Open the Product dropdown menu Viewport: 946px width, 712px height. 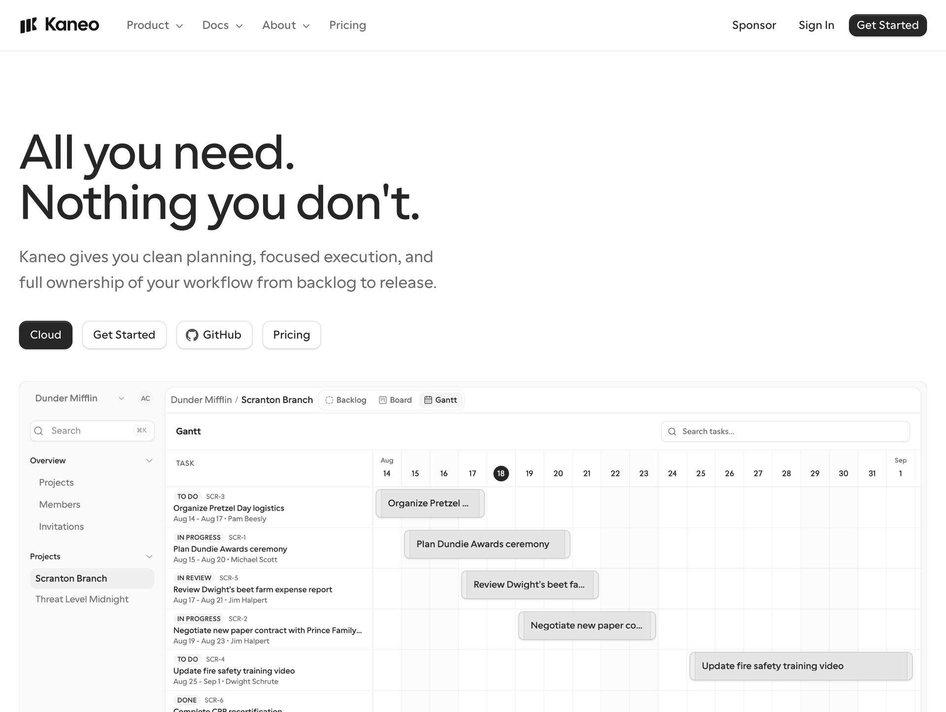155,25
